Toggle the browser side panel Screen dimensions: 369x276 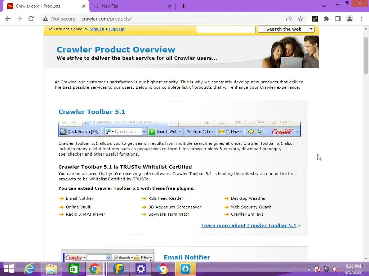[x=338, y=19]
